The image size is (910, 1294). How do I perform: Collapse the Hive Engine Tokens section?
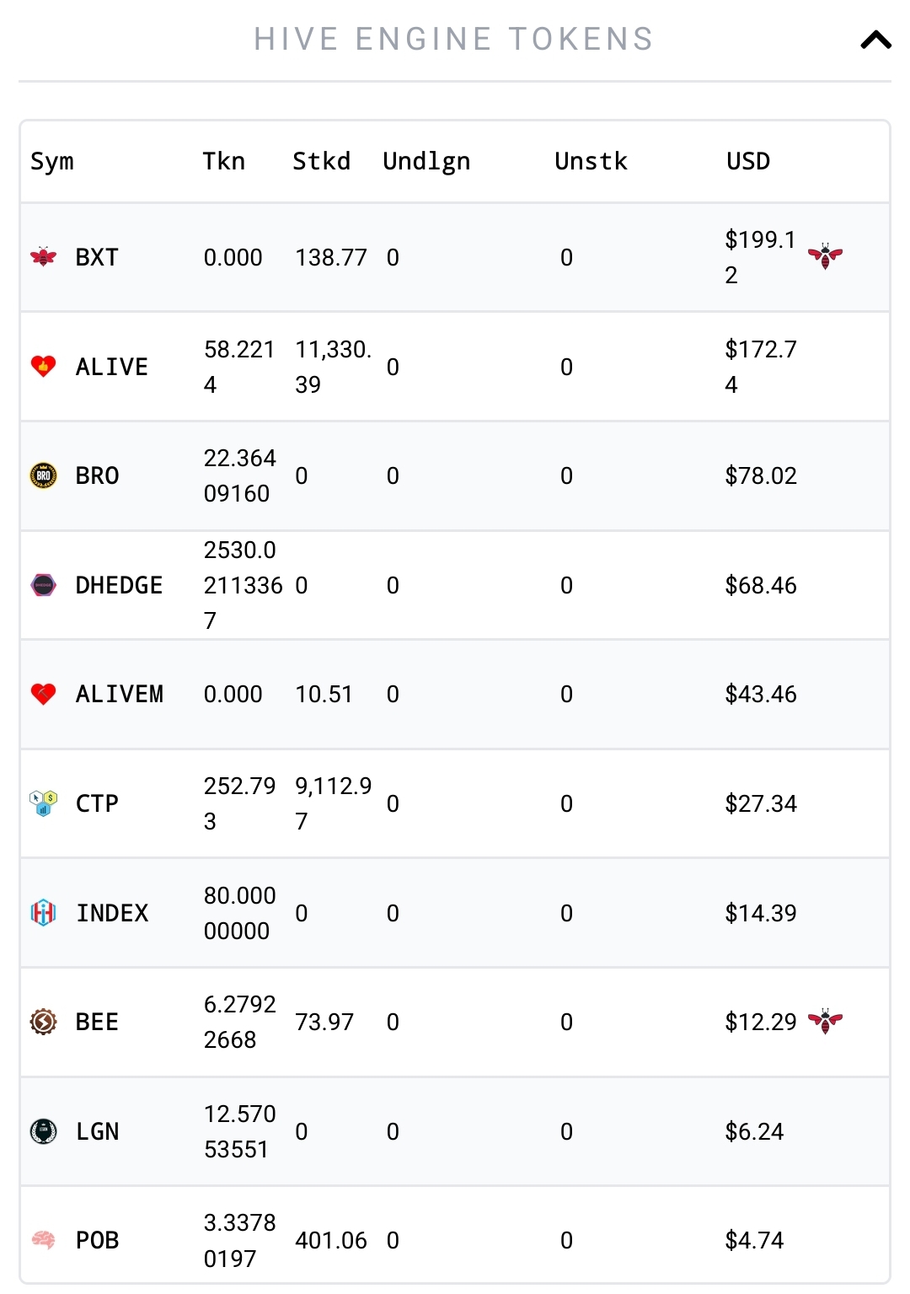tap(875, 40)
